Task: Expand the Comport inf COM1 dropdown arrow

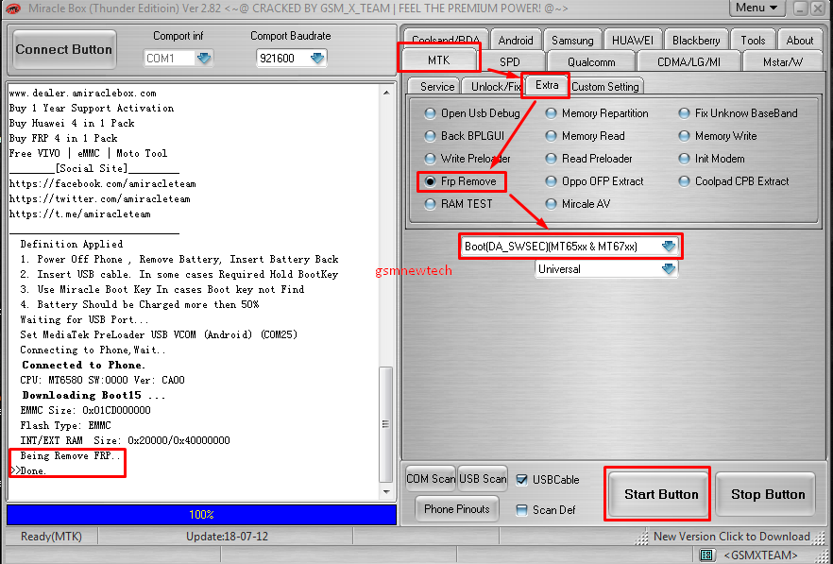Action: pyautogui.click(x=204, y=58)
